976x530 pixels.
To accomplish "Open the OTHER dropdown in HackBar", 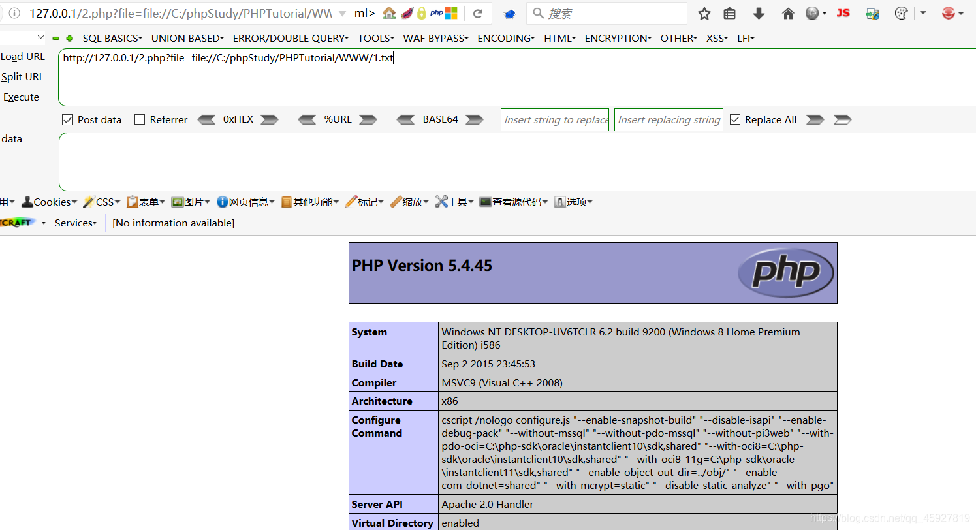I will [678, 39].
